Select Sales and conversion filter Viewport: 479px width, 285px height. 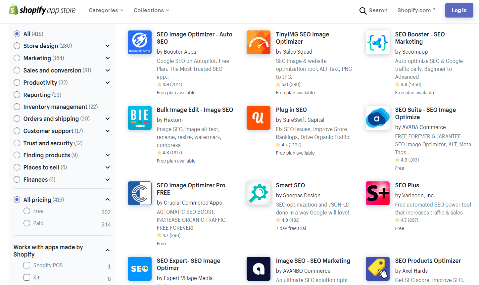[x=17, y=70]
